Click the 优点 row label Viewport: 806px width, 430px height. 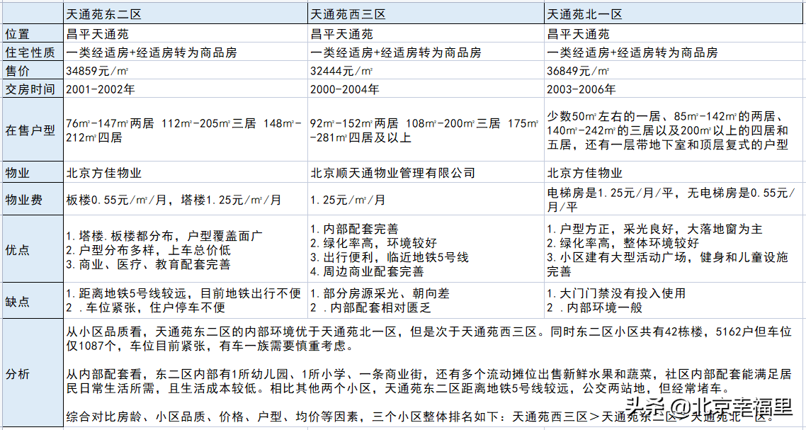pyautogui.click(x=33, y=249)
